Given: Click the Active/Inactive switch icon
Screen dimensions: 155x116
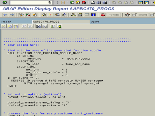Looking at the screenshot, I should pos(28,15).
